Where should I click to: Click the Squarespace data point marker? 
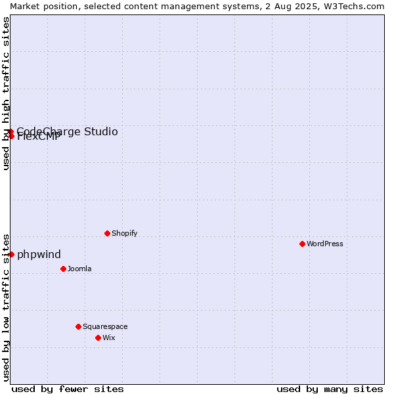pyautogui.click(x=78, y=326)
